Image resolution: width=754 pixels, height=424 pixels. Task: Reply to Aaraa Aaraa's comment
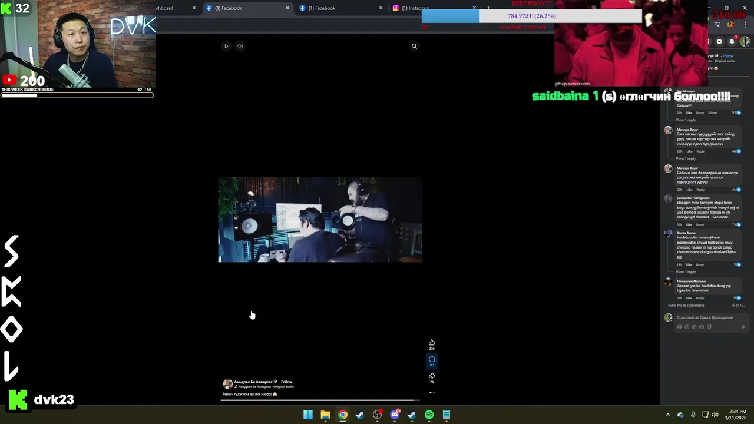click(x=700, y=264)
